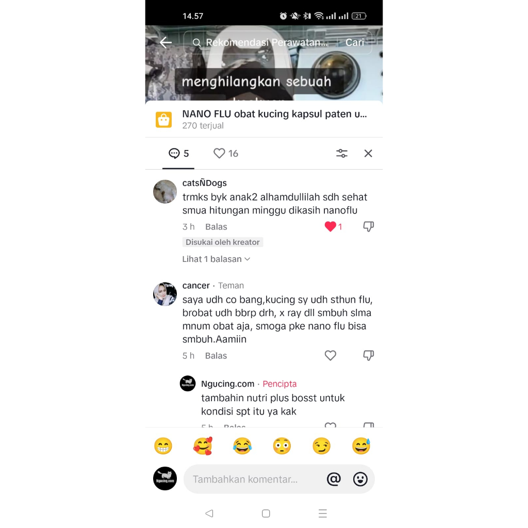Close the comments panel with X
Image resolution: width=528 pixels, height=528 pixels.
[x=368, y=154]
